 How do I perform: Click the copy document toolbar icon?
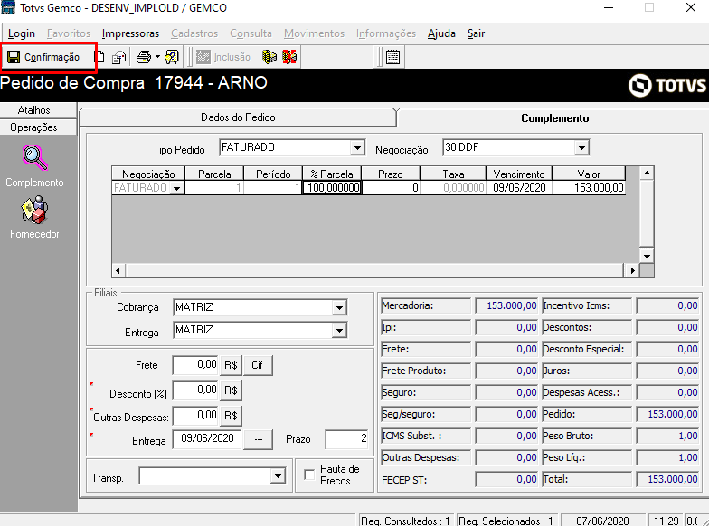pyautogui.click(x=119, y=57)
